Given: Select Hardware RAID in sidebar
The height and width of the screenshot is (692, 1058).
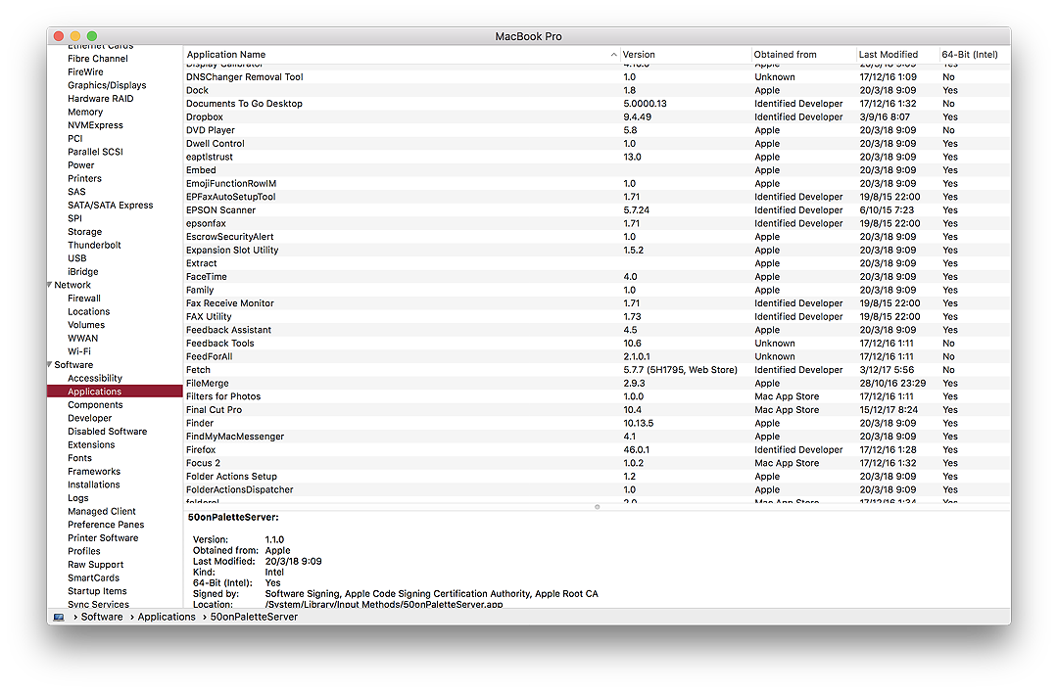Looking at the screenshot, I should coord(101,99).
